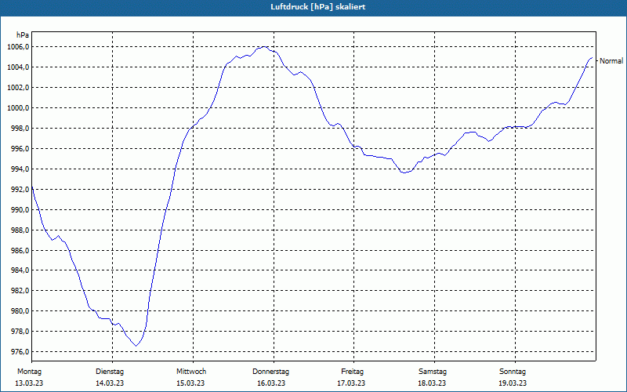627x392 pixels.
Task: Click the date 19.03.23
Action: pos(513,383)
